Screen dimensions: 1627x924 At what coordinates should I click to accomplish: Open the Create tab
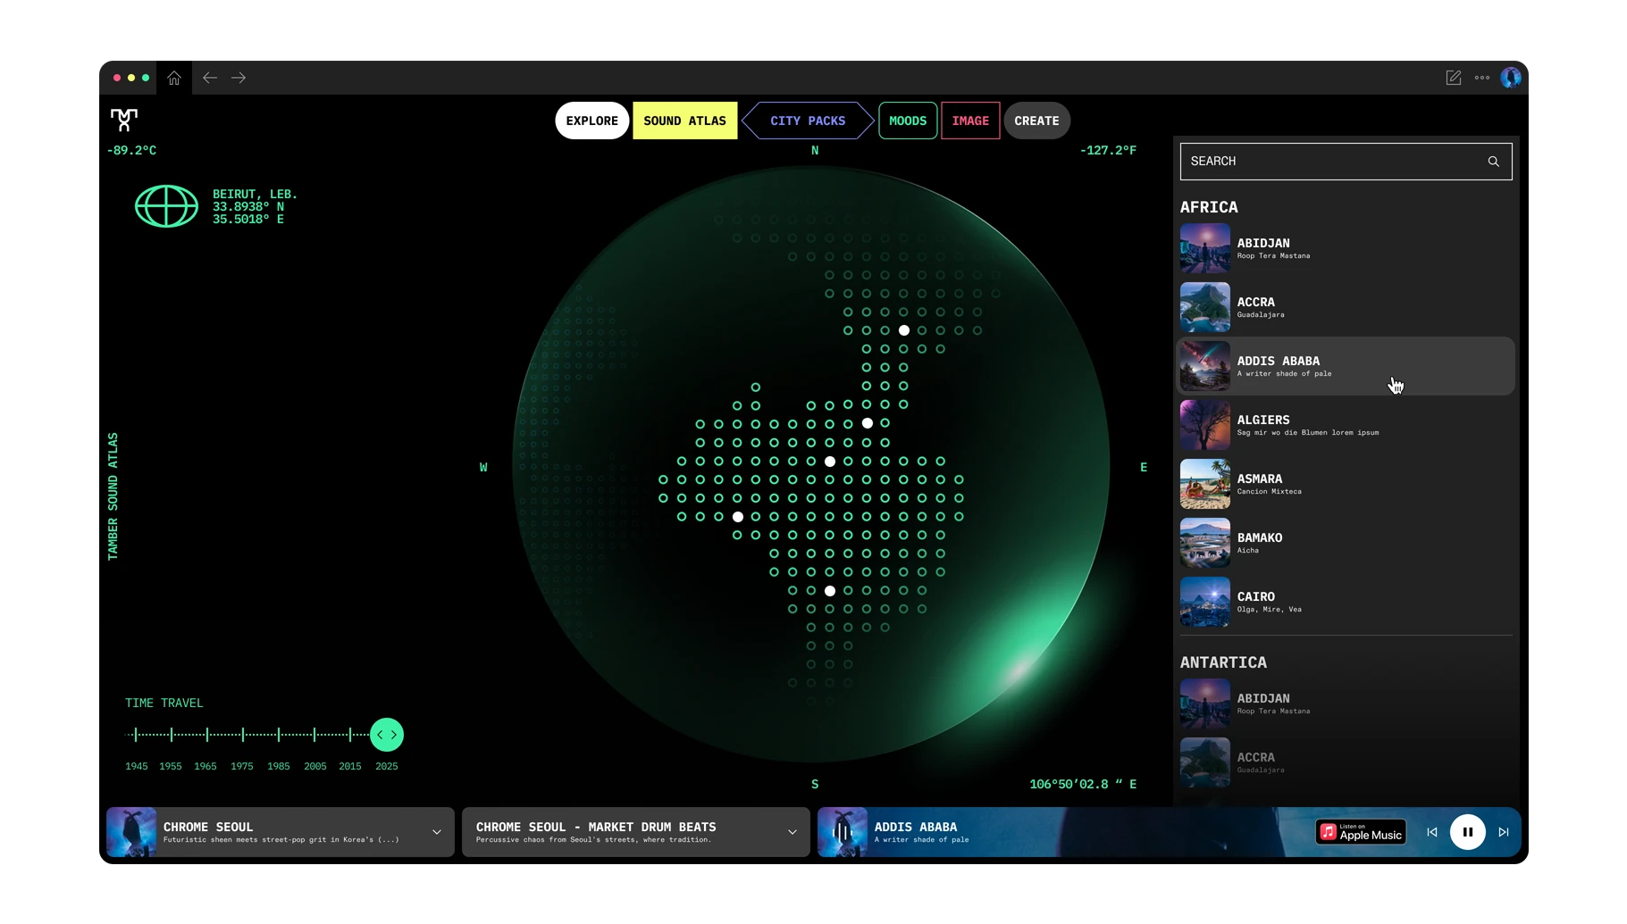[x=1036, y=121]
